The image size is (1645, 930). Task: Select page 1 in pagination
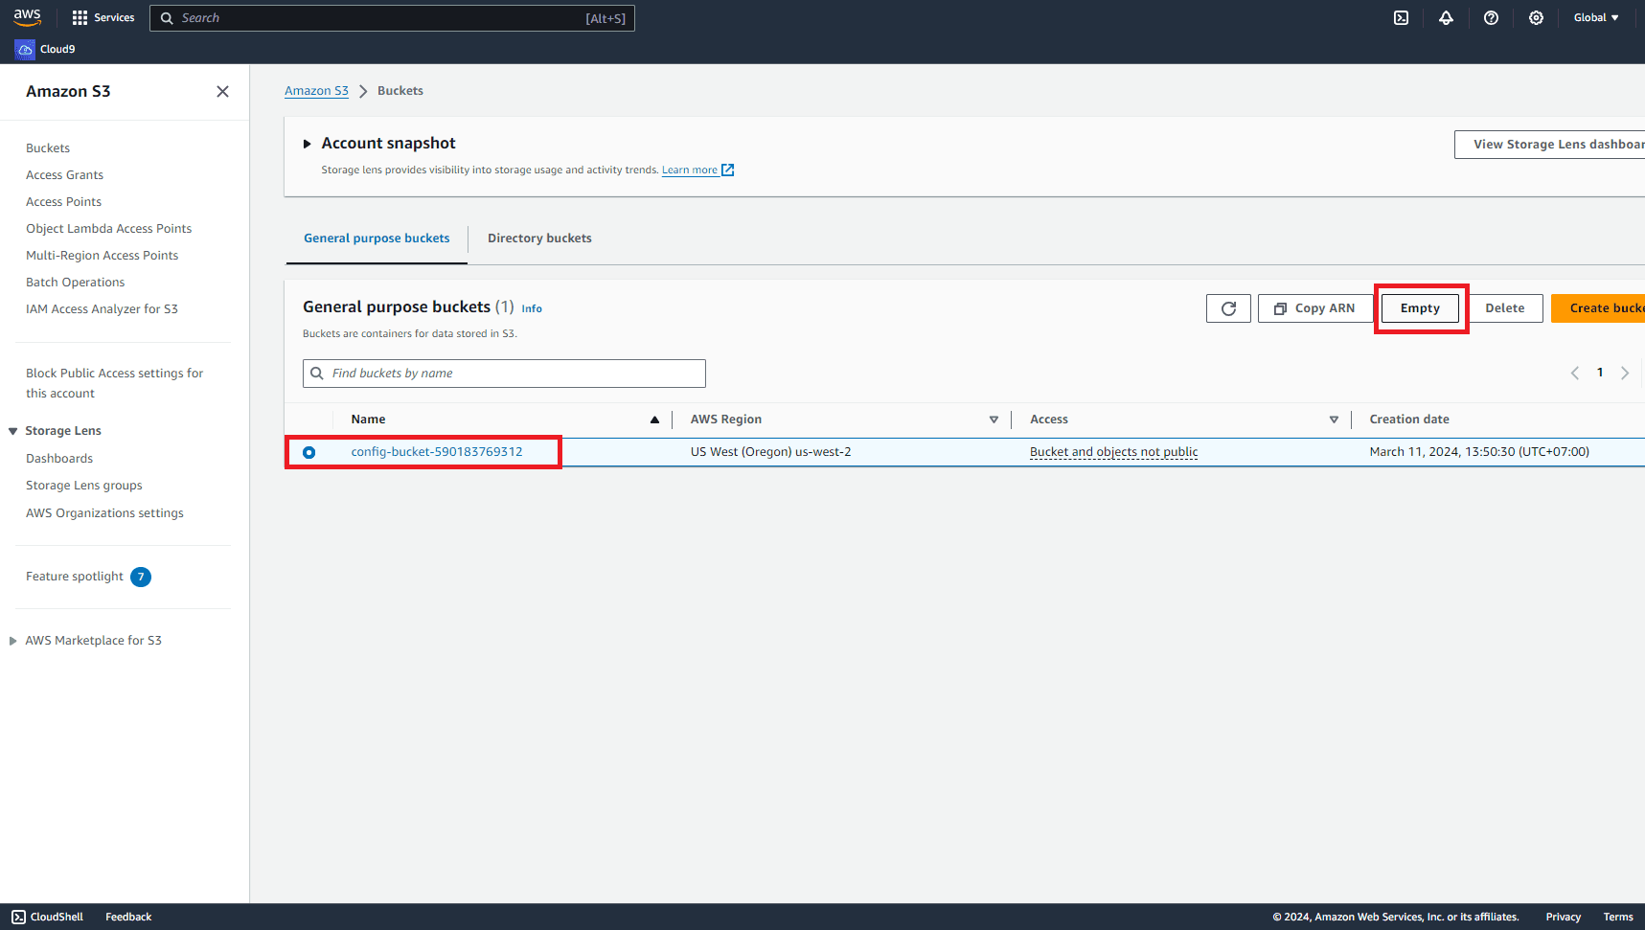click(x=1600, y=373)
